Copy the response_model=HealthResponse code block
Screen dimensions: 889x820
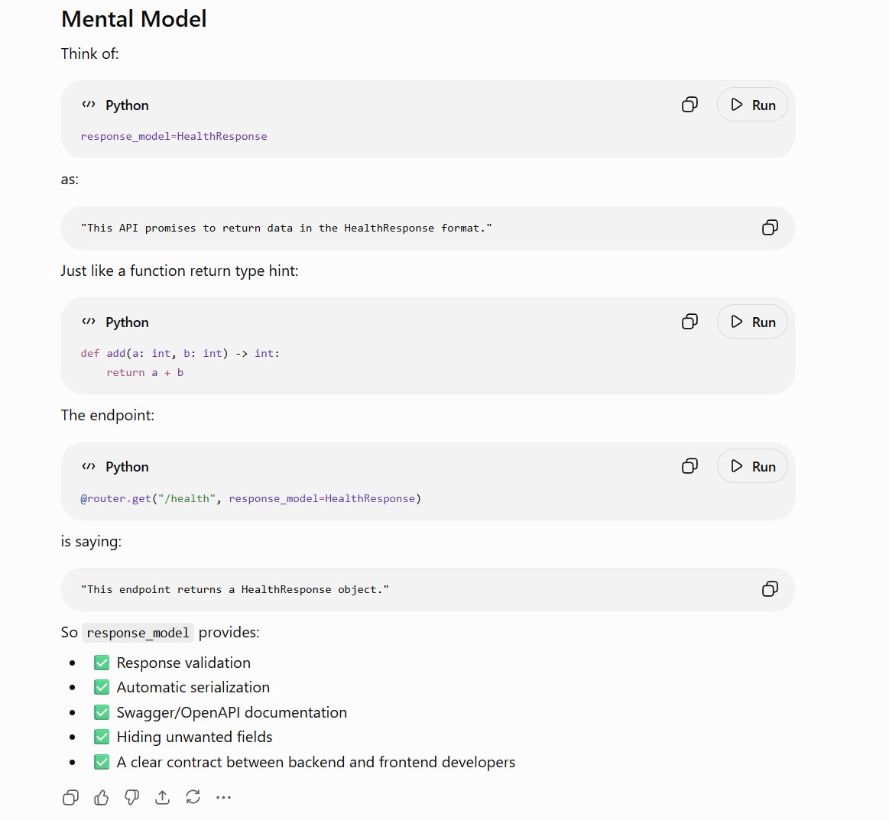click(x=689, y=105)
